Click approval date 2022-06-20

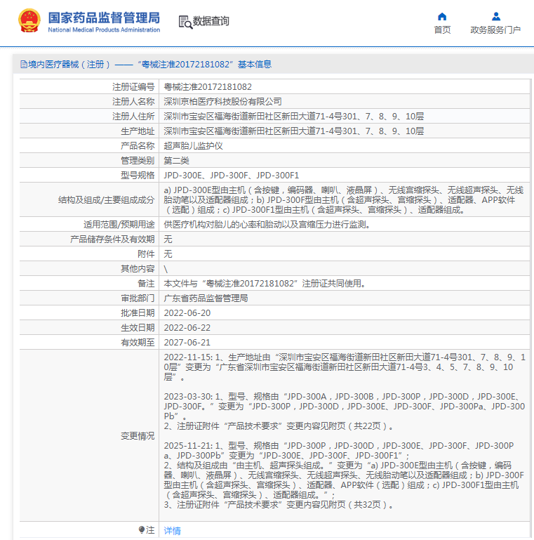coord(187,313)
